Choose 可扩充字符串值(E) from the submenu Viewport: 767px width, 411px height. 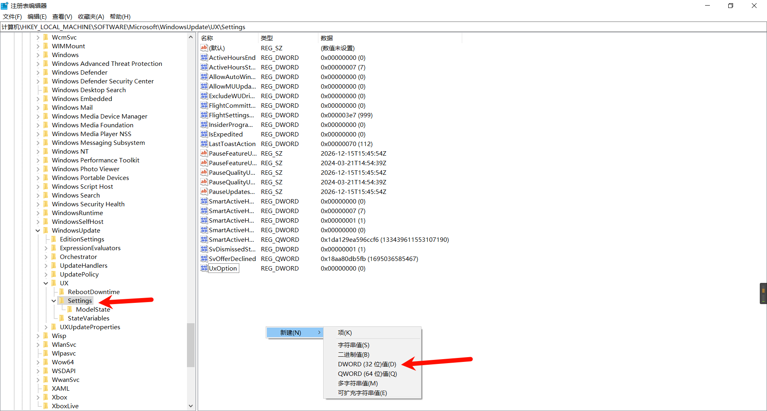[x=372, y=393]
